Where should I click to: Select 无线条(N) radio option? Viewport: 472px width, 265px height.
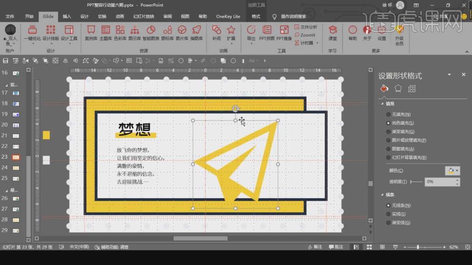coord(398,205)
